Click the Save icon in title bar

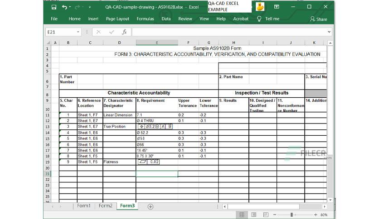(x=54, y=7)
